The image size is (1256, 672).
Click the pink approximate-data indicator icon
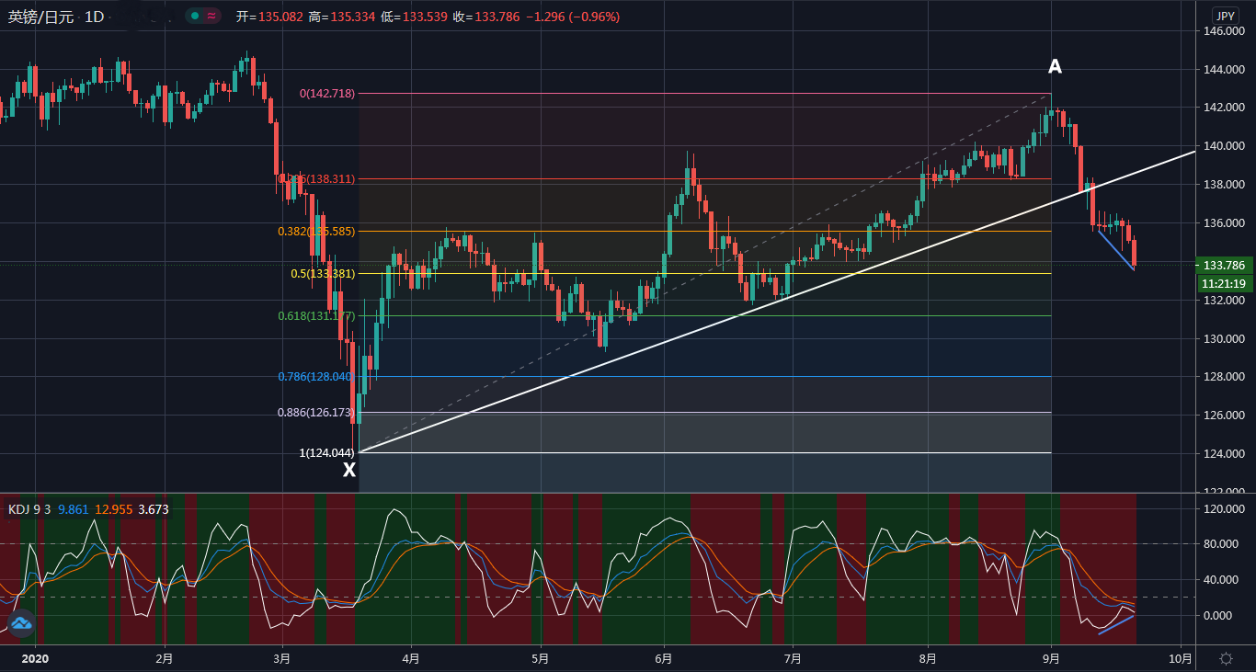[x=211, y=16]
